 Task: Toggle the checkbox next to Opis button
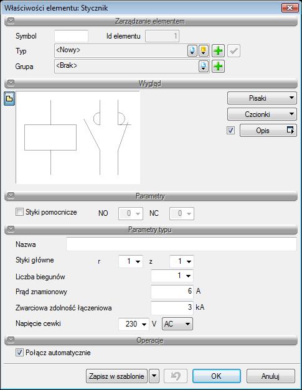coord(230,131)
